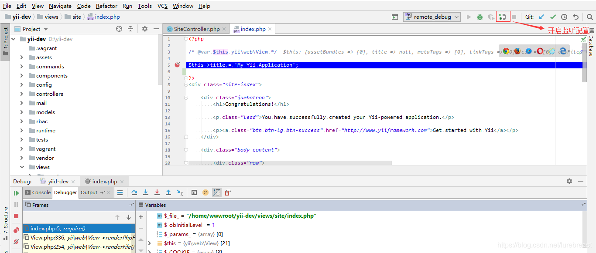Expand the controllers folder
The image size is (596, 253).
[x=21, y=94]
